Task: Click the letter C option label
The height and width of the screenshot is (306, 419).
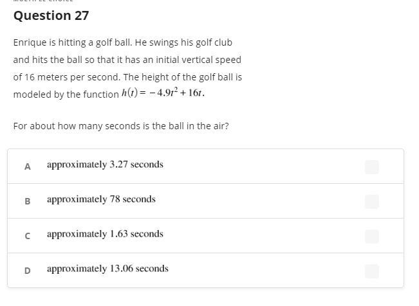Action: (x=27, y=236)
